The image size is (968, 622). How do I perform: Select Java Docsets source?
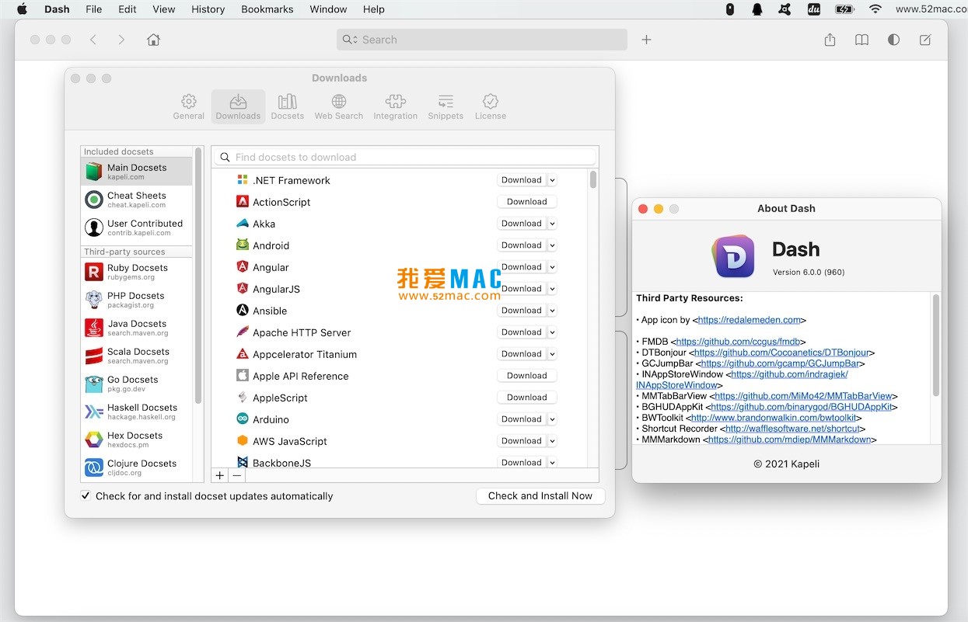[x=136, y=328]
